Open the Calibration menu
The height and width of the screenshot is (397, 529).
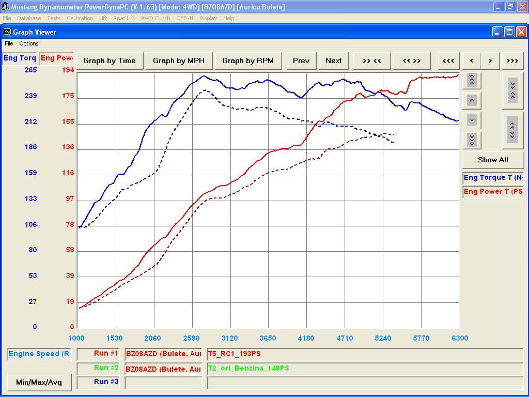pos(80,18)
